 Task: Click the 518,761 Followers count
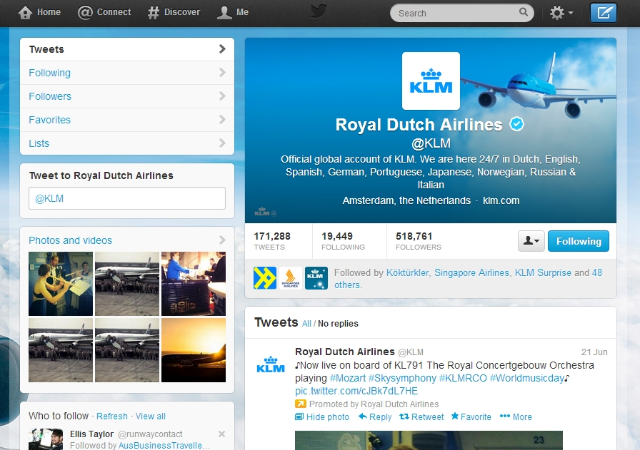[419, 241]
